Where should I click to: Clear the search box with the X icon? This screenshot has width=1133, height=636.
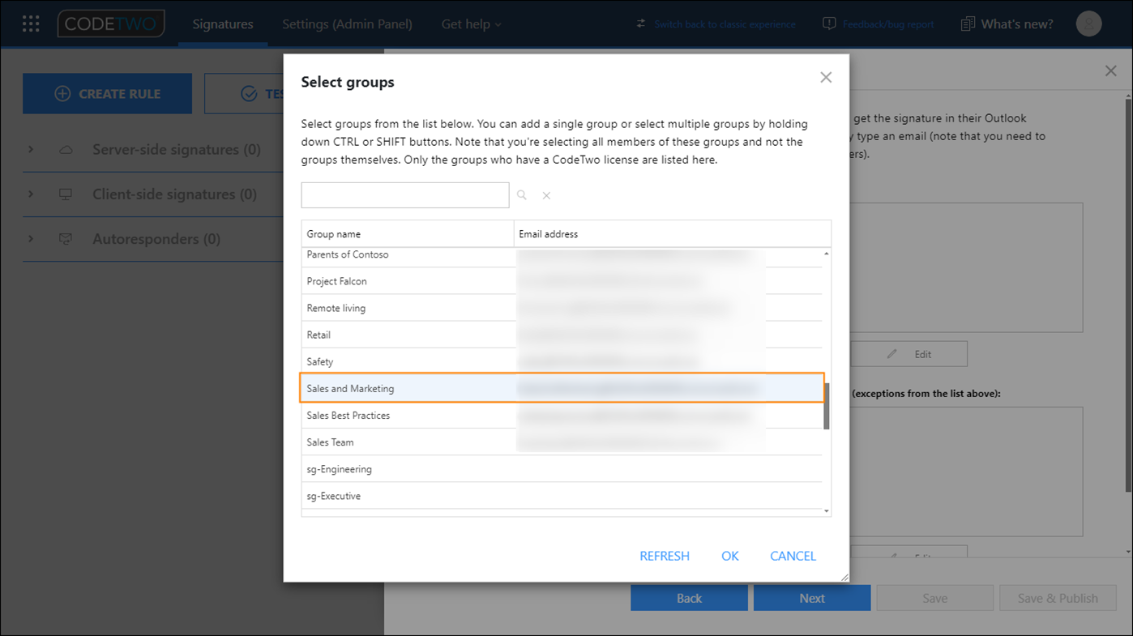point(546,194)
